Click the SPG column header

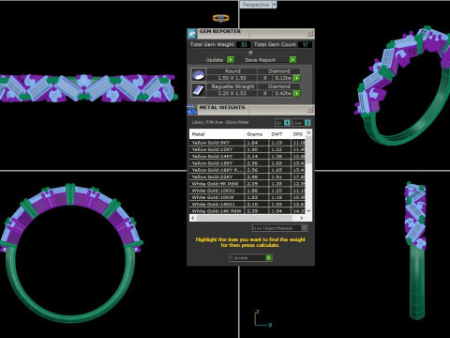click(x=298, y=134)
